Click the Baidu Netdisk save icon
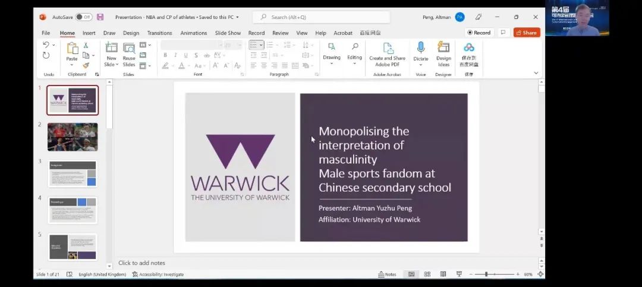Screen dimensions: 642x287 (x=469, y=47)
